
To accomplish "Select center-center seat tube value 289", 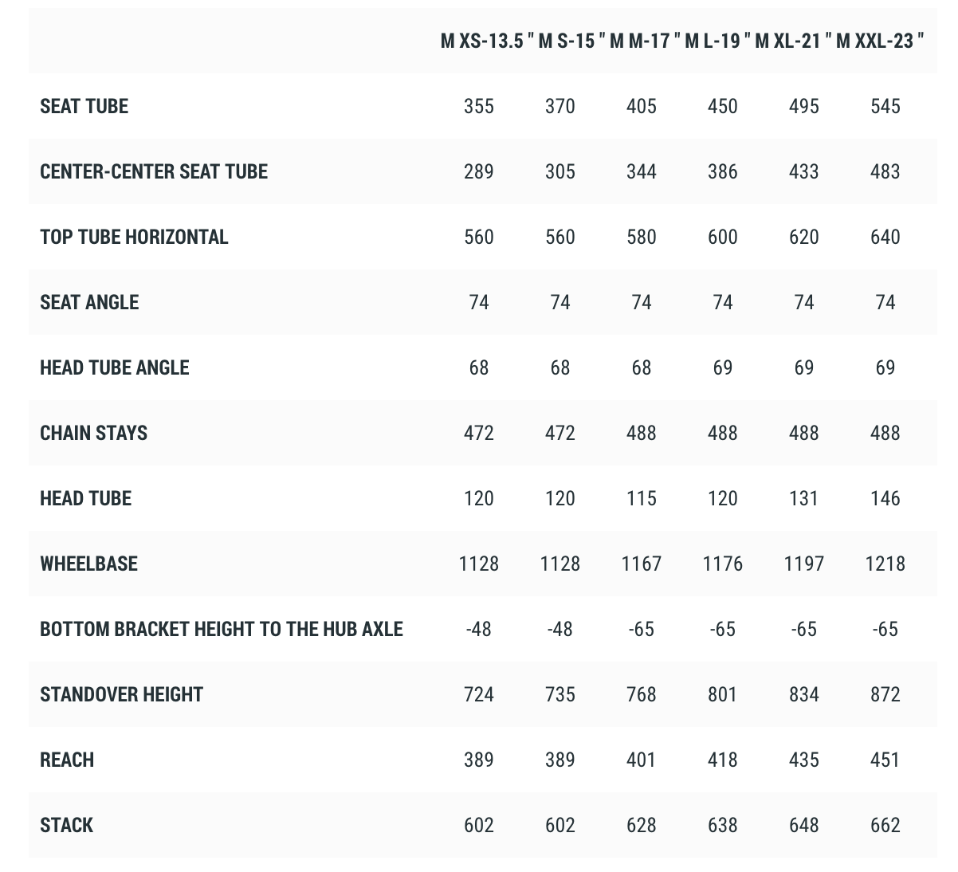I will (x=479, y=171).
